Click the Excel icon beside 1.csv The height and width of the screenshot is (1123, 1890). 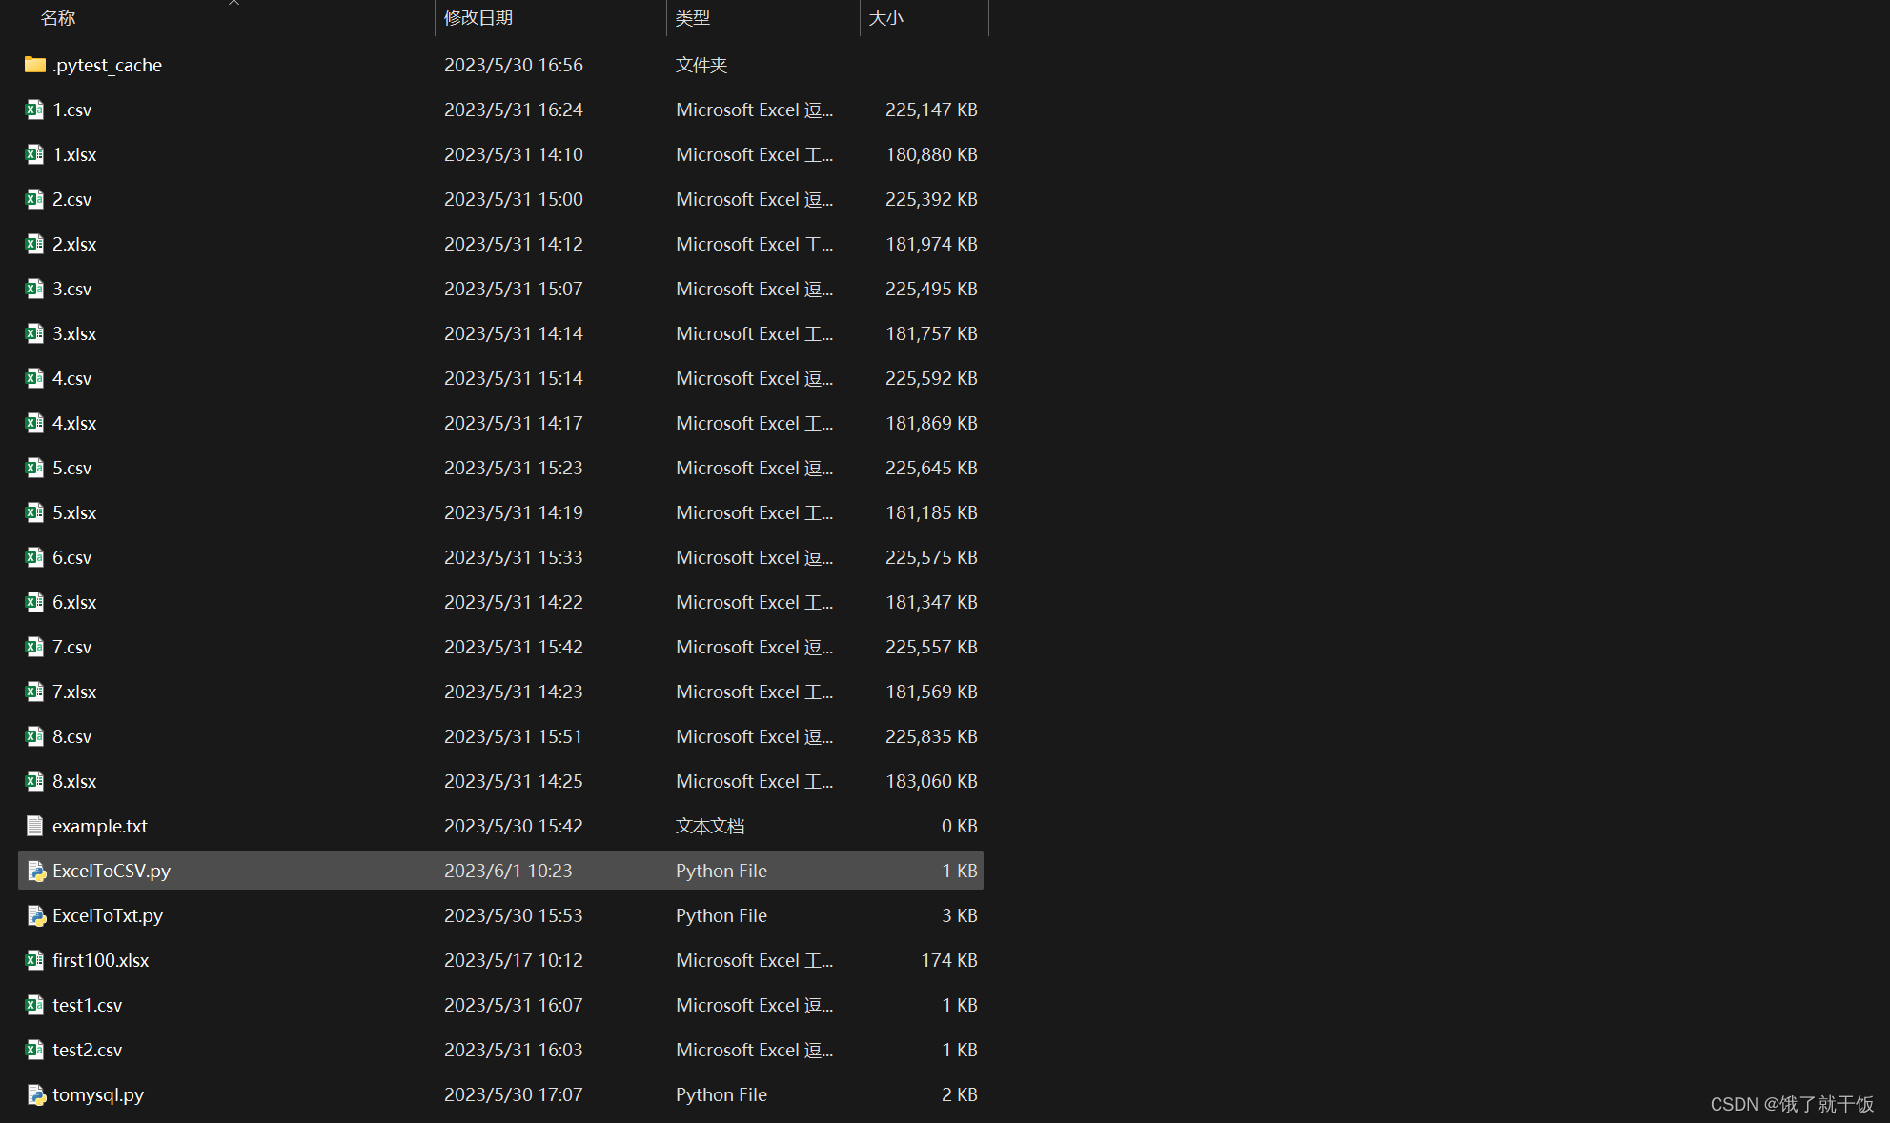35,110
